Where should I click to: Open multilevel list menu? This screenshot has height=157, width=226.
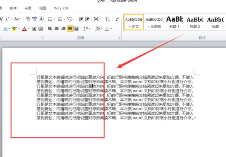pos(71,19)
